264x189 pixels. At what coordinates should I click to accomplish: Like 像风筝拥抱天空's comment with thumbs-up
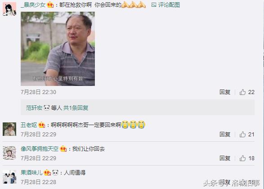(242, 158)
